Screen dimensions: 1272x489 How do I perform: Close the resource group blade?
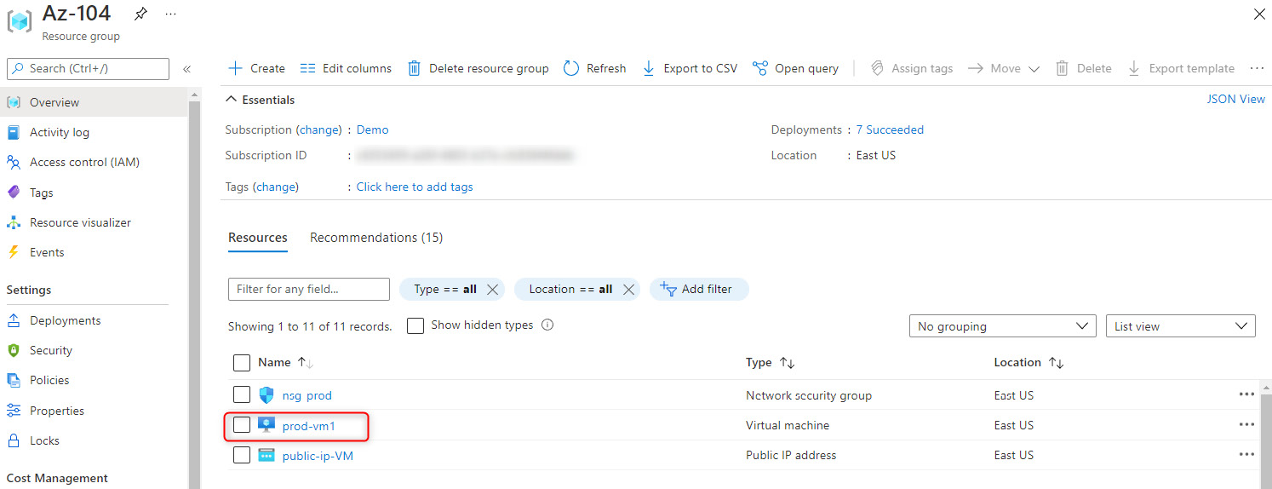[1259, 14]
